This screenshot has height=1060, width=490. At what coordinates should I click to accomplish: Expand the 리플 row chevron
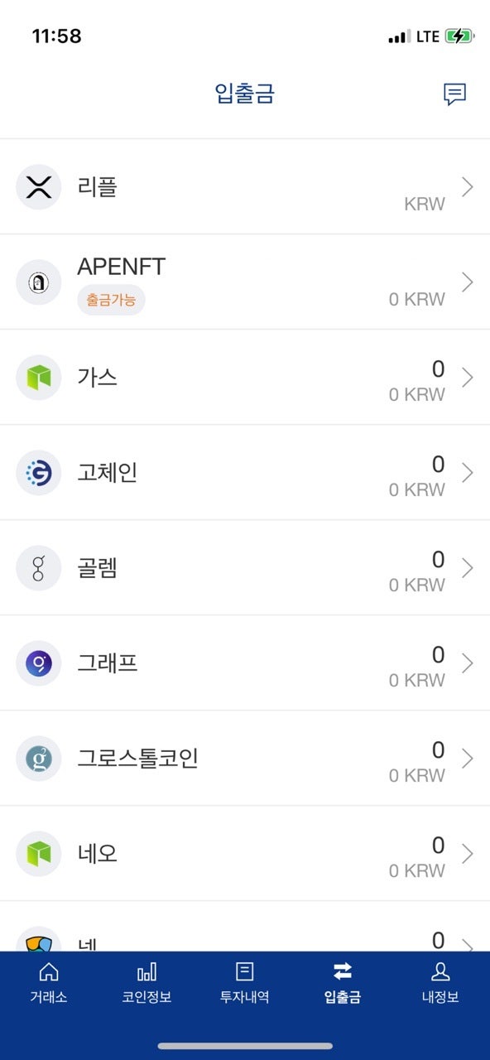(x=468, y=187)
